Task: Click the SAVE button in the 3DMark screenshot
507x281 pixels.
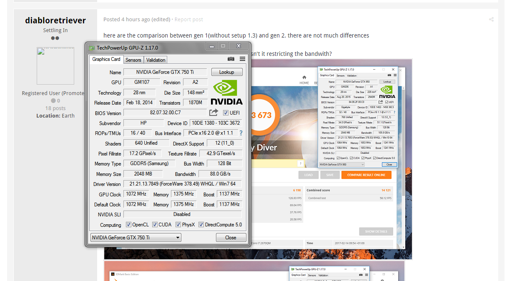Action: 330,175
